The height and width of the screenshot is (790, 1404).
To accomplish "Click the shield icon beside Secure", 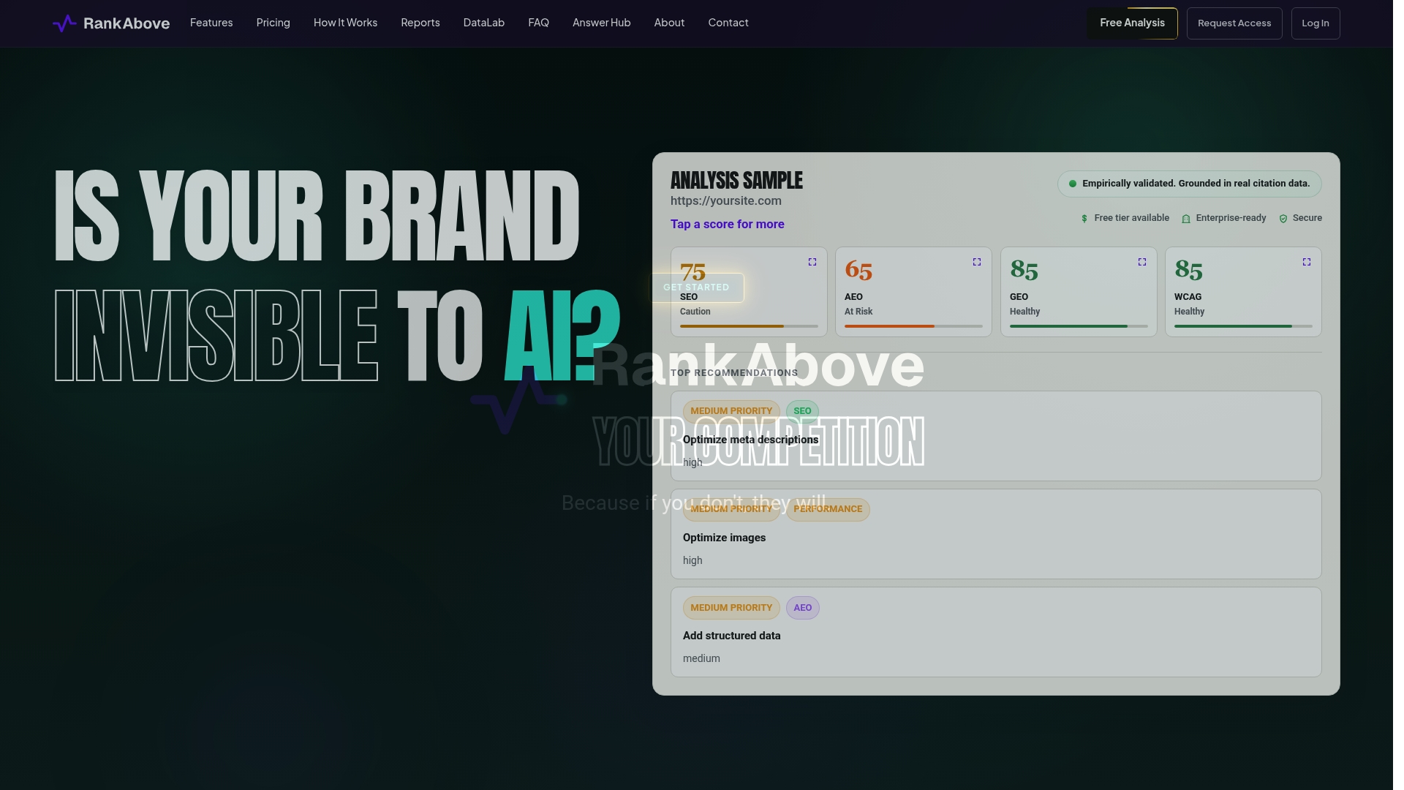I will pos(1283,219).
